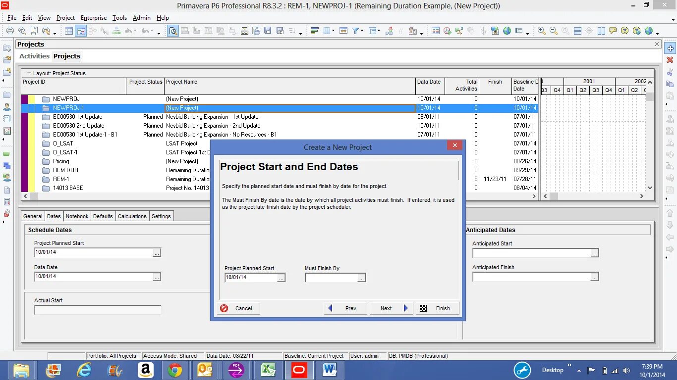Click the Filter funnel icon
Screen dimensions: 677x380
tap(355, 31)
